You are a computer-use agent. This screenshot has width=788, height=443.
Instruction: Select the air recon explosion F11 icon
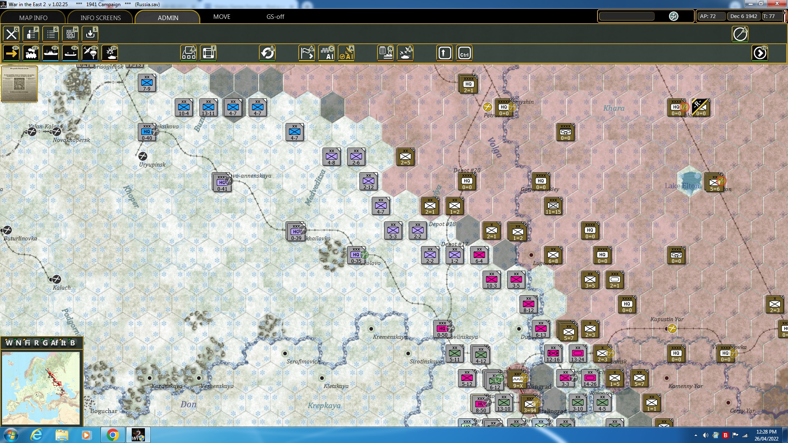coord(110,53)
